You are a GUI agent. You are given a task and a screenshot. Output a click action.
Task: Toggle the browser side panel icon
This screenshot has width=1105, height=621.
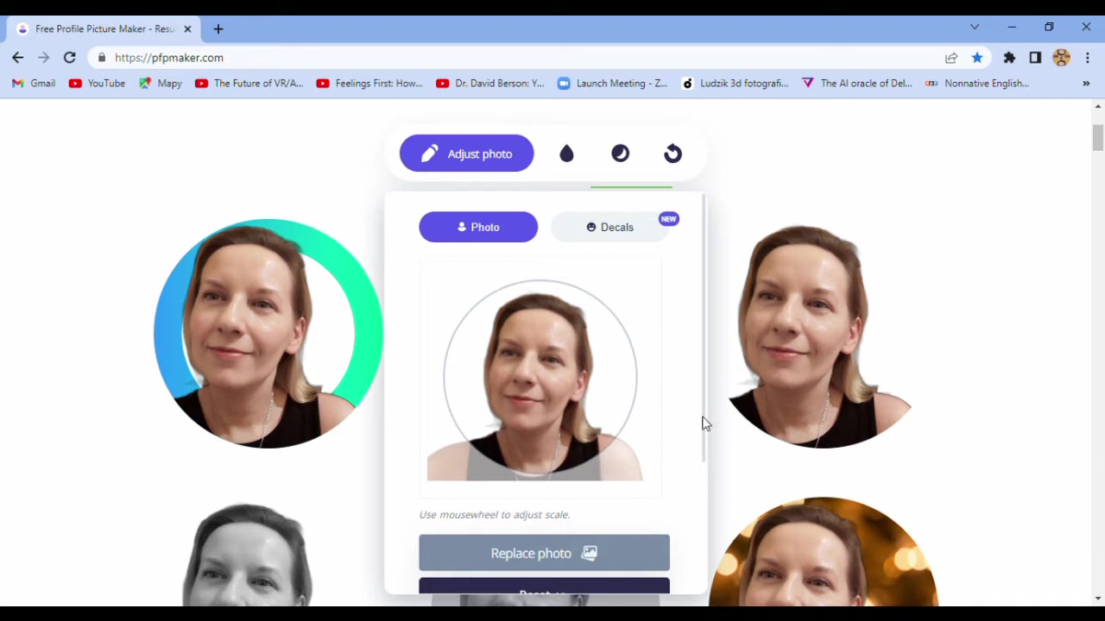point(1035,58)
